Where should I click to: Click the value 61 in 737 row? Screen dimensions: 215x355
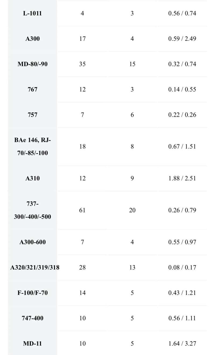83,210
